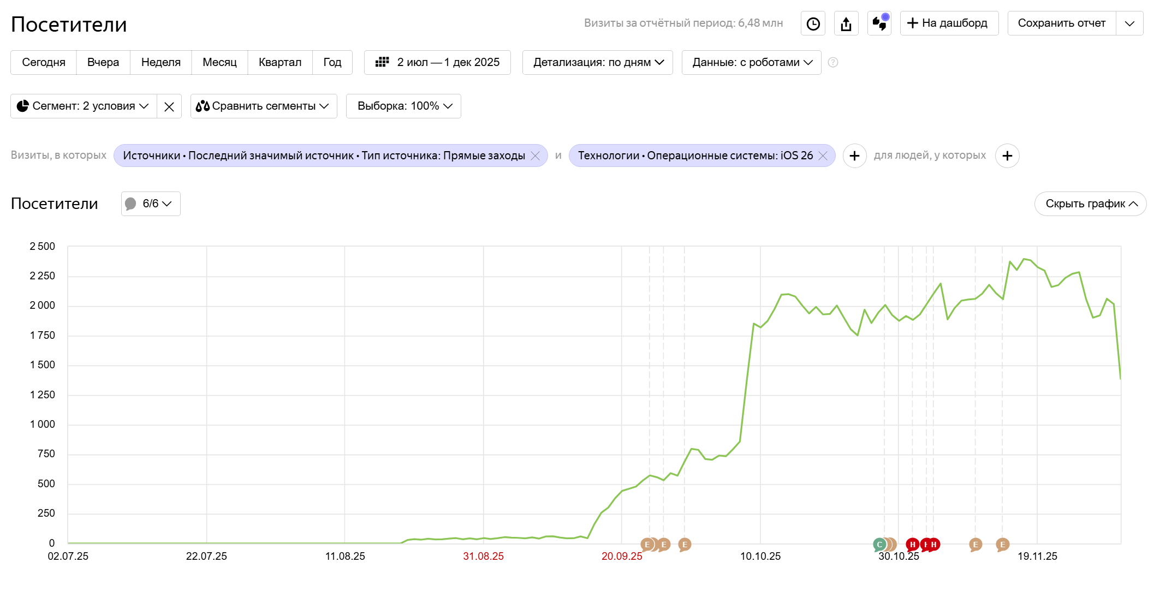Screen dimensions: 1154x598
Task: Add visit condition with plus icon
Action: tap(854, 156)
